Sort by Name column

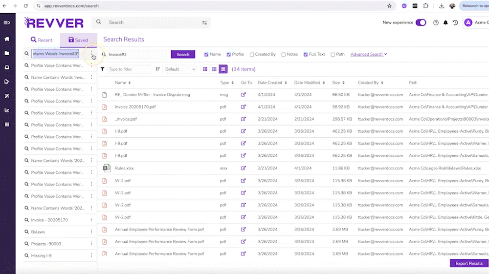pos(123,83)
